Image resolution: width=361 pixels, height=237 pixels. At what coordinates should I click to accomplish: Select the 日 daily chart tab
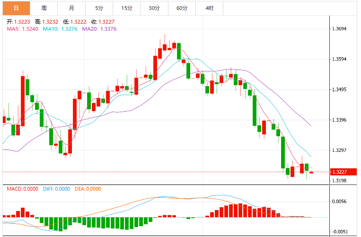[x=17, y=9]
